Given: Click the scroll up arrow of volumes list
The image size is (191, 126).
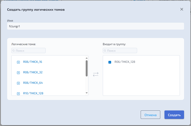Looking at the screenshot, I should [86, 58].
